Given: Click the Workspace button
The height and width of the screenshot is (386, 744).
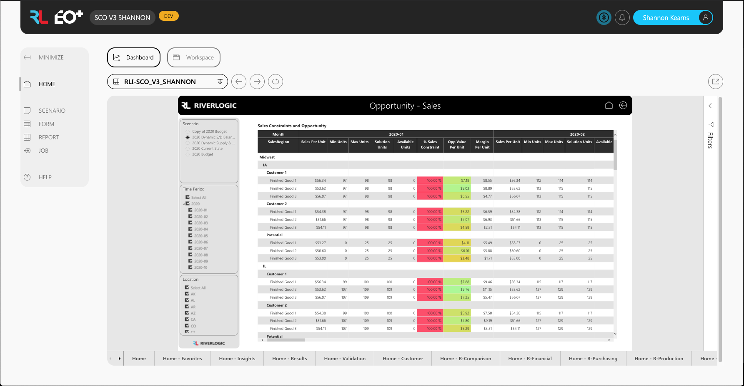Looking at the screenshot, I should point(193,57).
